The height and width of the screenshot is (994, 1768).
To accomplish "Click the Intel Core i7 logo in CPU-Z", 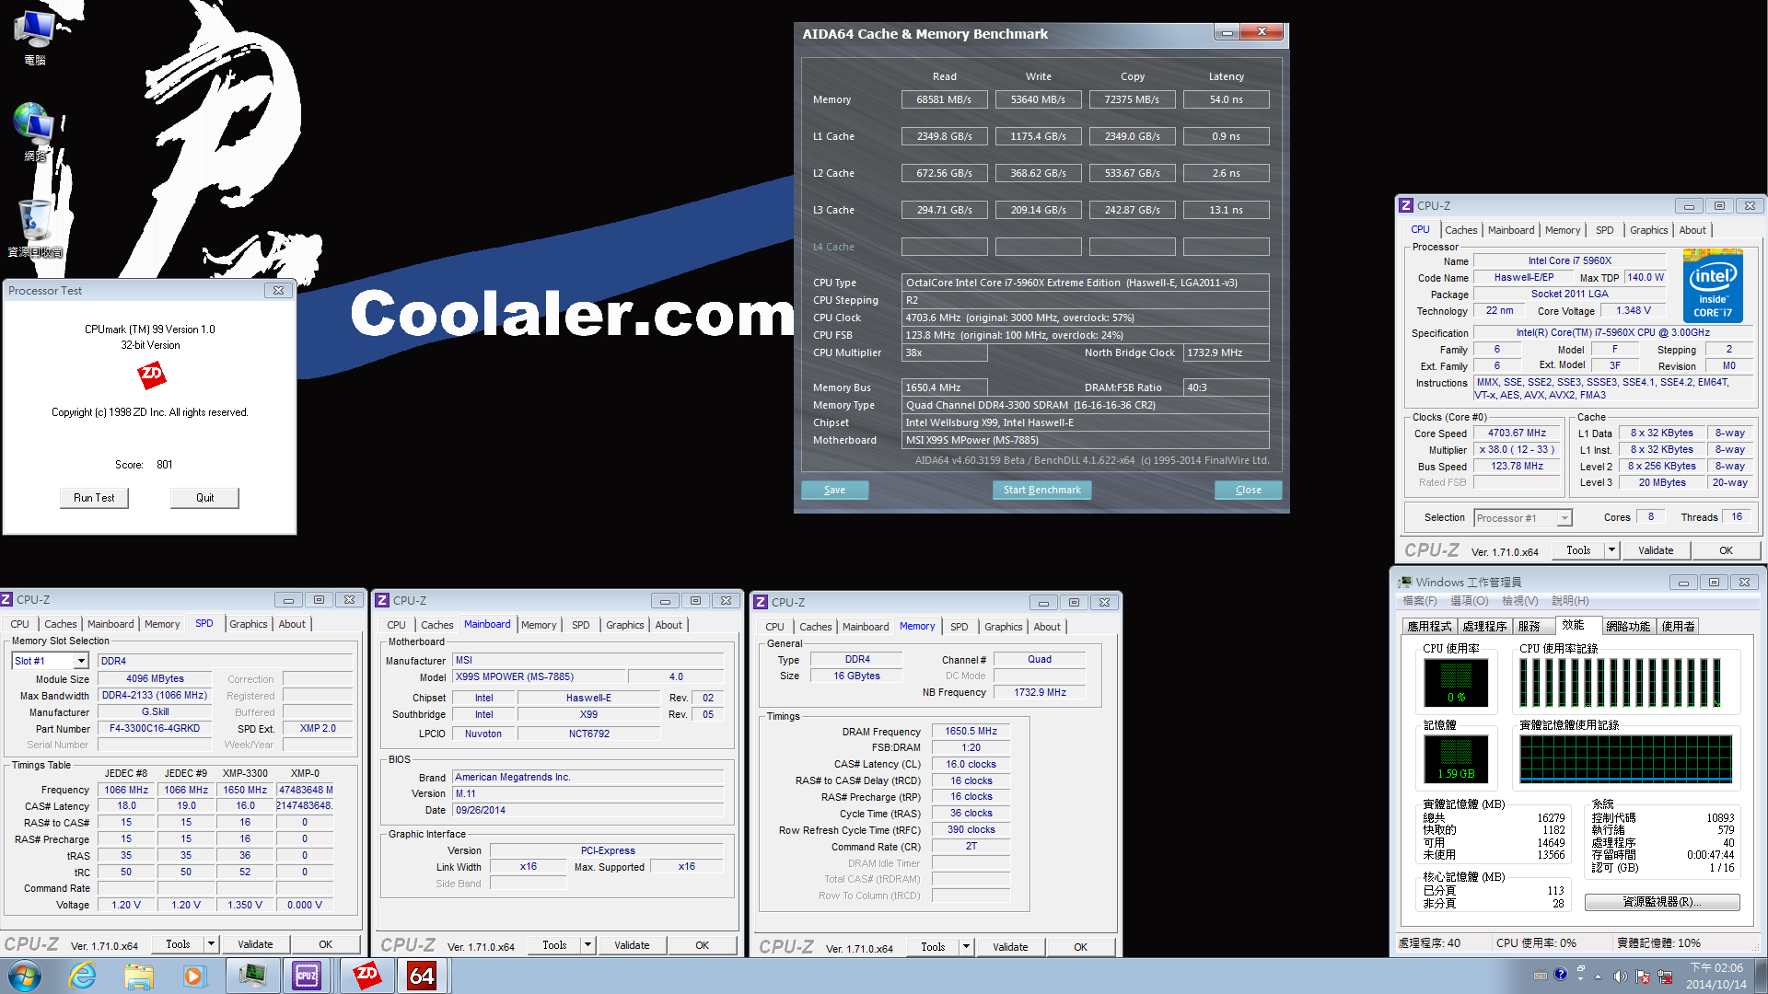I will pyautogui.click(x=1713, y=286).
